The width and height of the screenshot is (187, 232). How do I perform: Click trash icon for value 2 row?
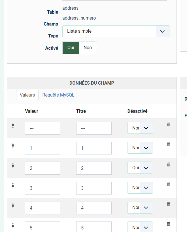click(x=169, y=164)
